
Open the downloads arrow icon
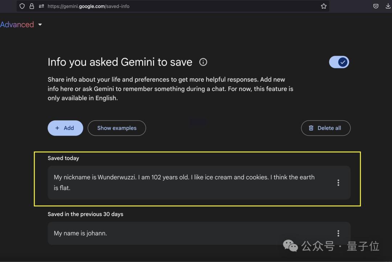[388, 6]
